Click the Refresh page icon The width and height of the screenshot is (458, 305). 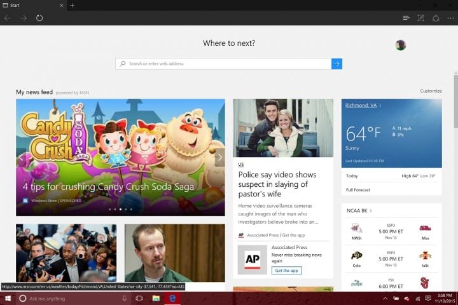point(39,18)
